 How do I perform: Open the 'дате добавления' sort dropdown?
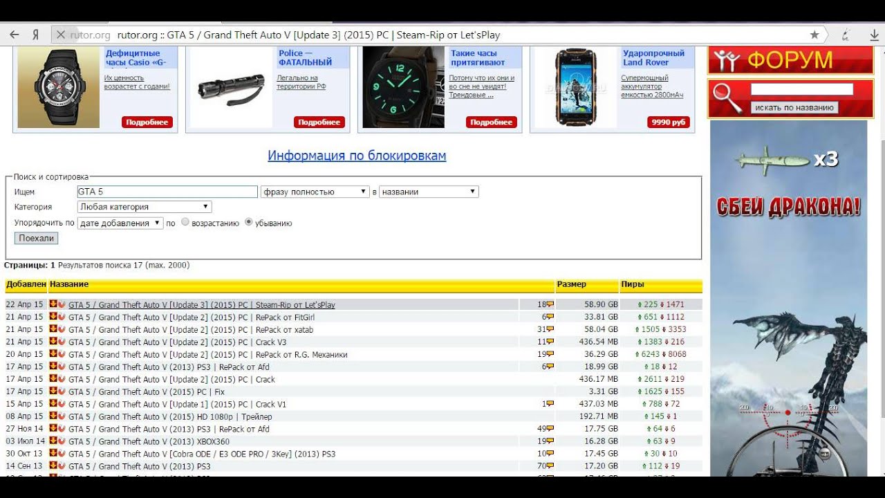pyautogui.click(x=120, y=223)
